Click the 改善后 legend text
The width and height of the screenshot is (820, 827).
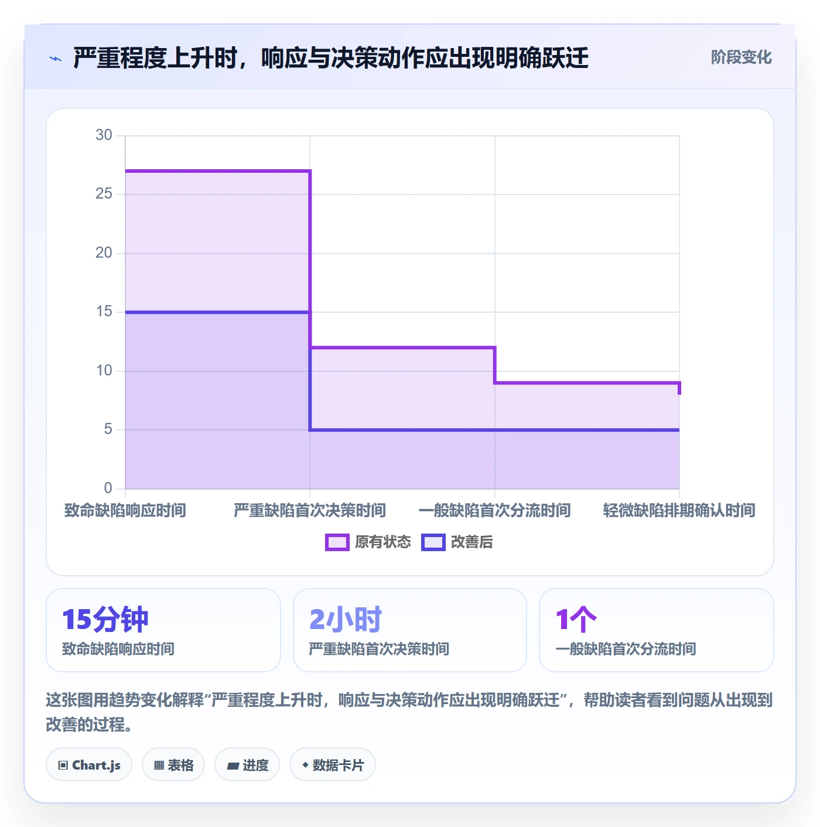click(x=471, y=542)
